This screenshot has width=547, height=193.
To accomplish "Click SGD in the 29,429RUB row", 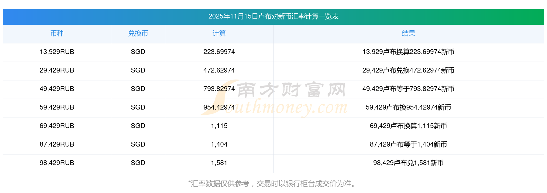I will [x=138, y=70].
